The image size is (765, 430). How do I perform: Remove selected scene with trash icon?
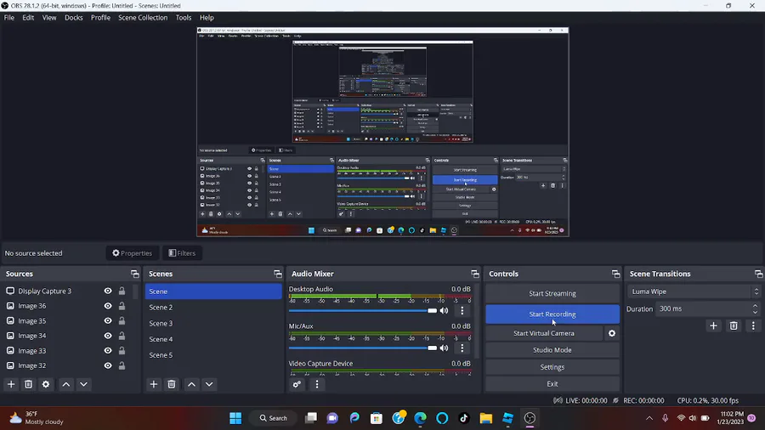click(171, 384)
